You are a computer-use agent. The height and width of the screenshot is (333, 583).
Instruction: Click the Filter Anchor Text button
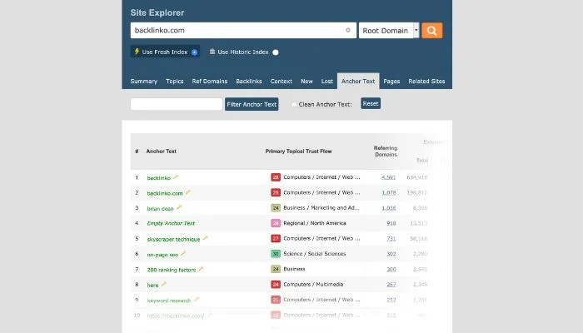(x=252, y=104)
